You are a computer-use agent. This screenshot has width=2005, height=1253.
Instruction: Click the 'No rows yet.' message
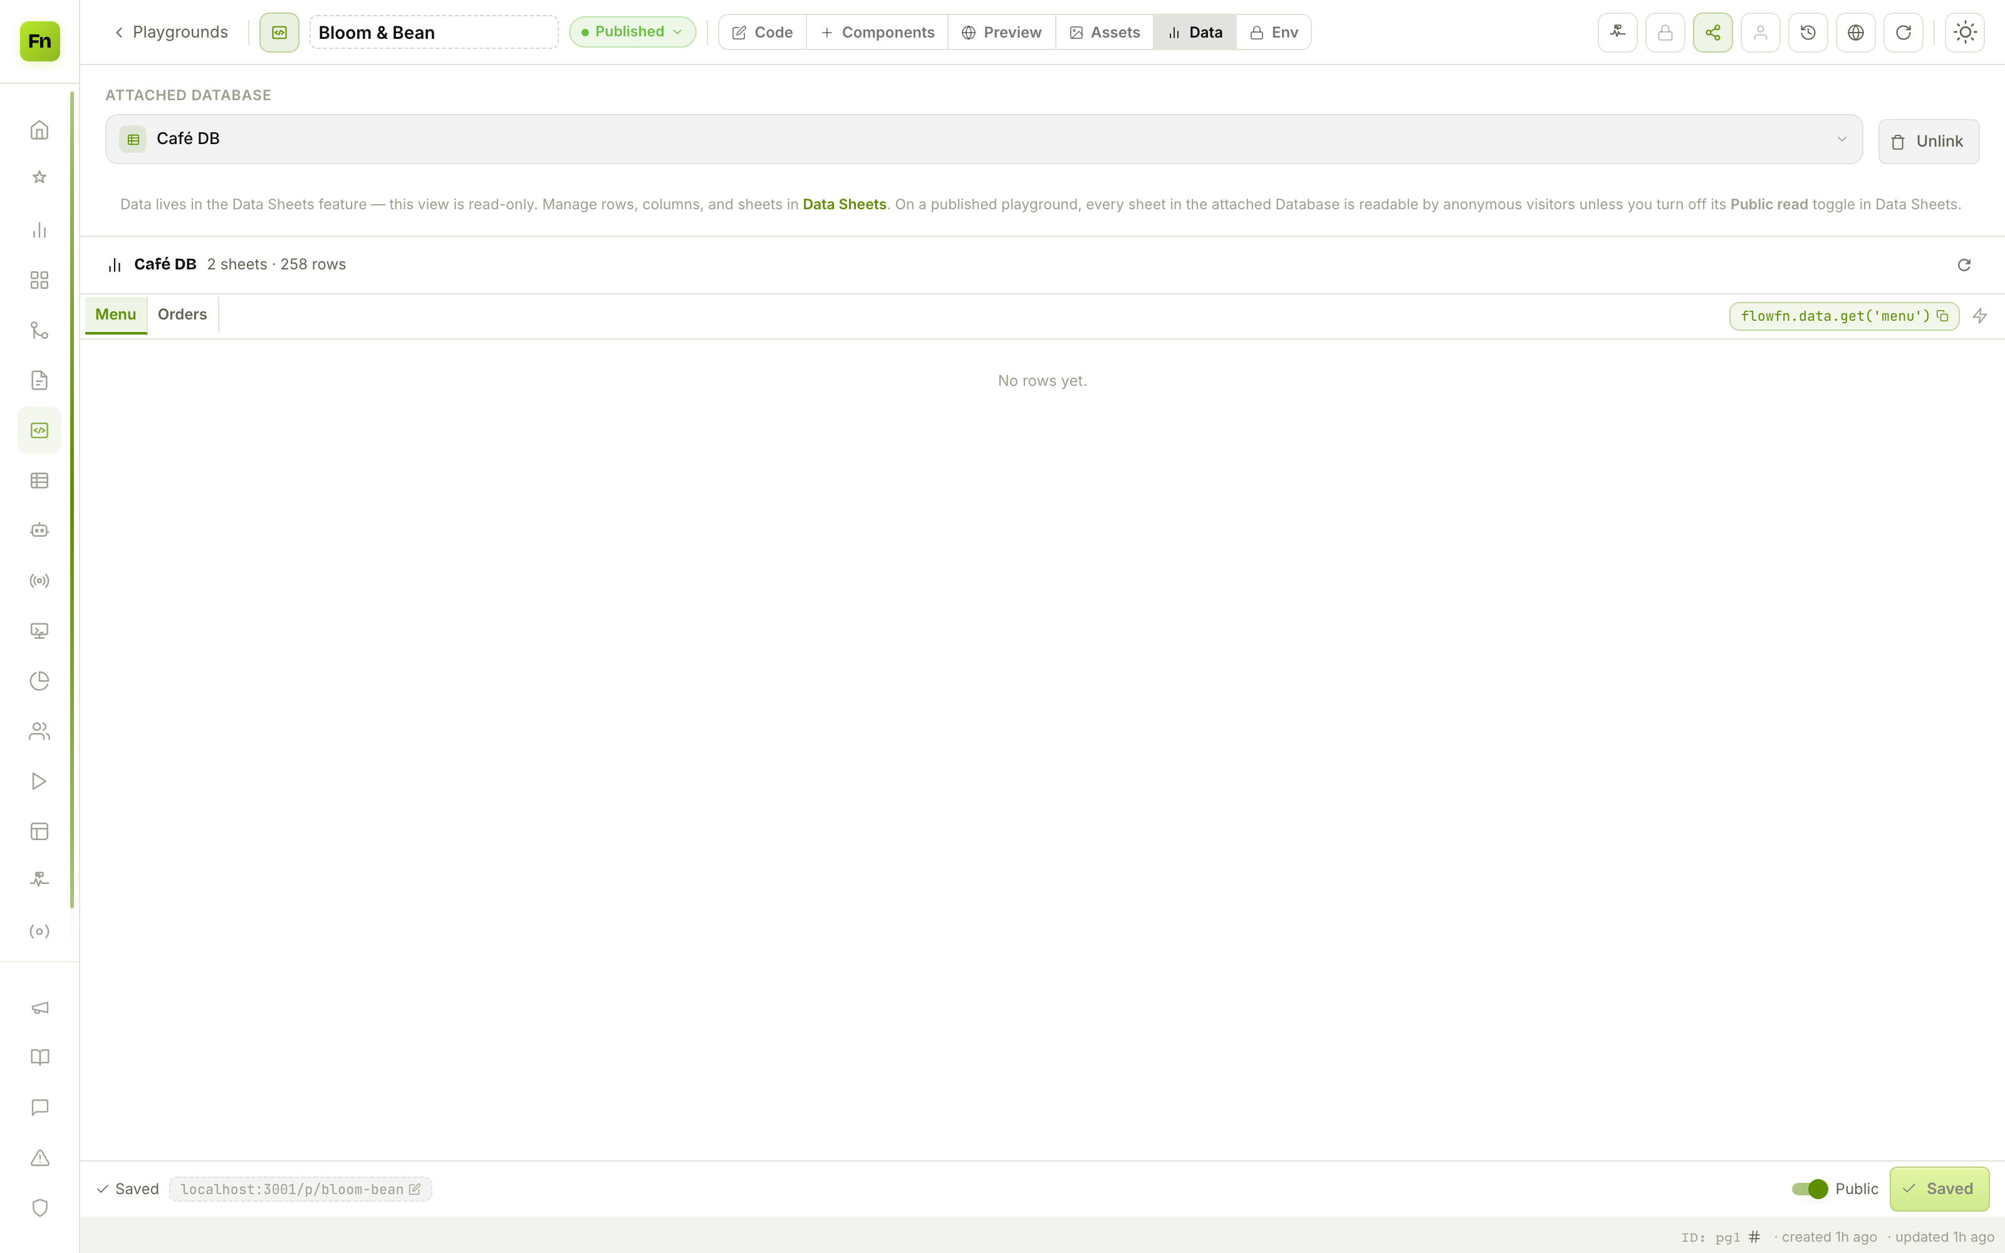tap(1041, 381)
